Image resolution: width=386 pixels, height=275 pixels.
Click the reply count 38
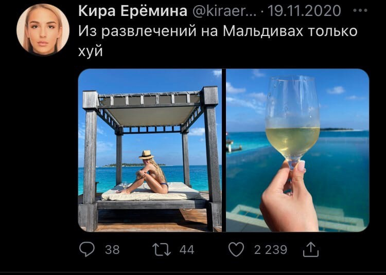(x=112, y=250)
